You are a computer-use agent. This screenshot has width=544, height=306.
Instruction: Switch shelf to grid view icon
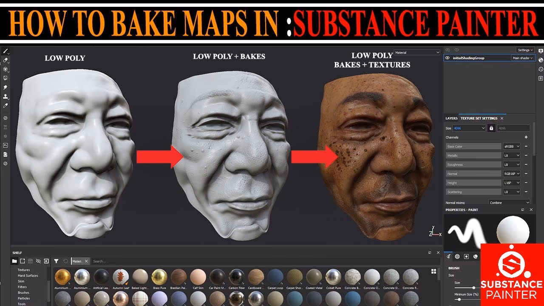[x=434, y=271]
